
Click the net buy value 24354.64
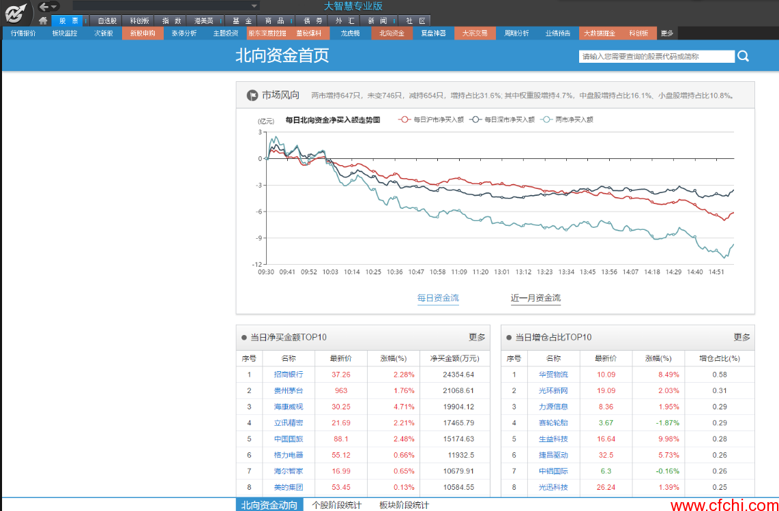click(x=458, y=375)
